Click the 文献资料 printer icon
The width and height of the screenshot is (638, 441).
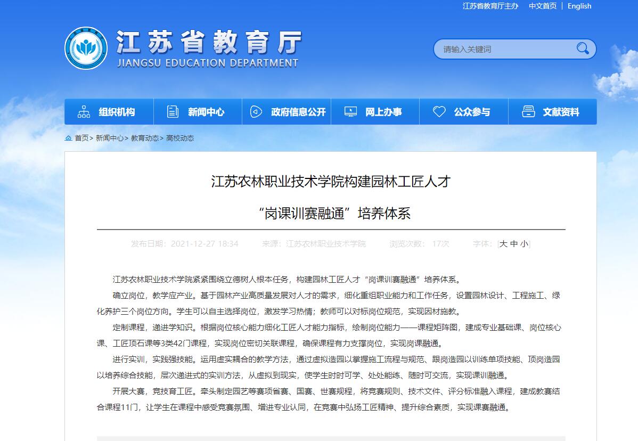click(528, 111)
